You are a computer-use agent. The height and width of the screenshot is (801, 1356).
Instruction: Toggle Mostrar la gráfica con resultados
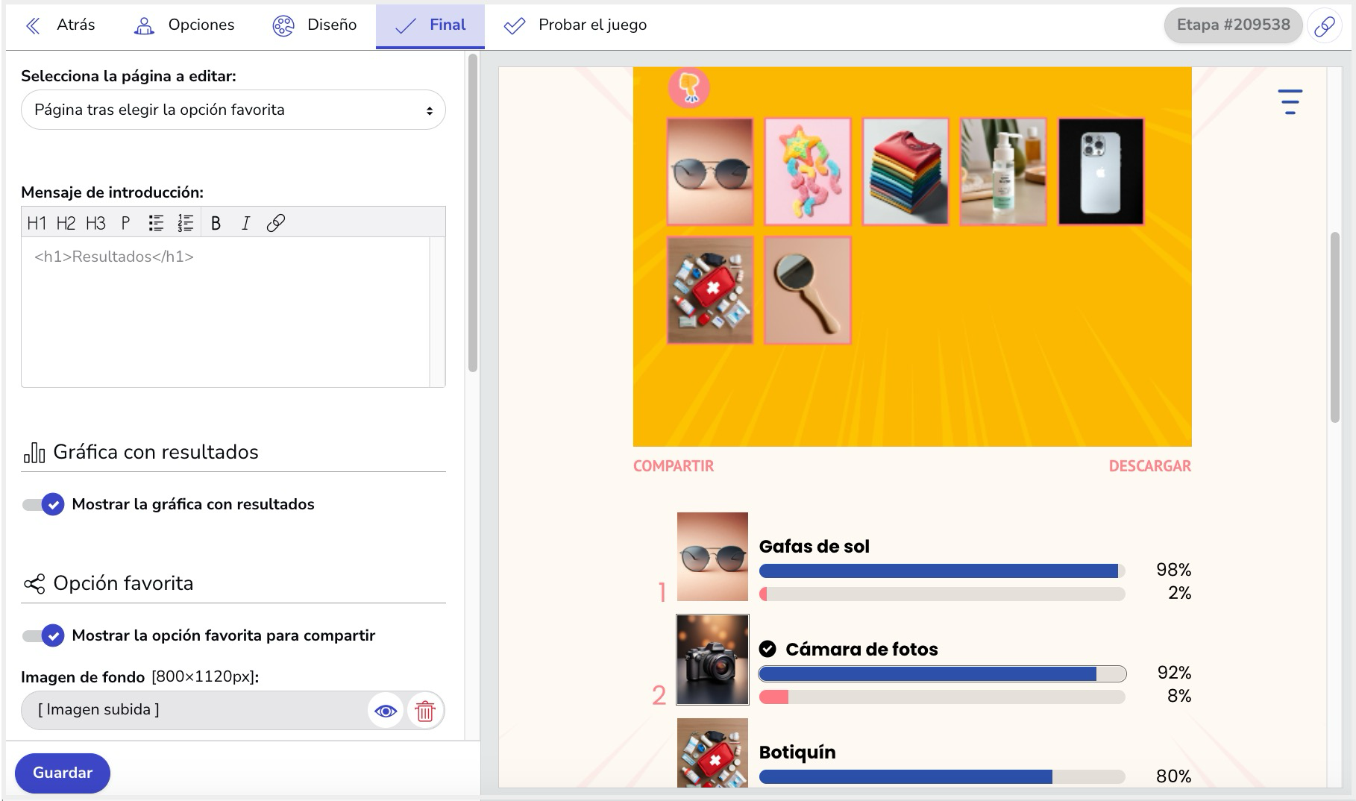coord(43,505)
